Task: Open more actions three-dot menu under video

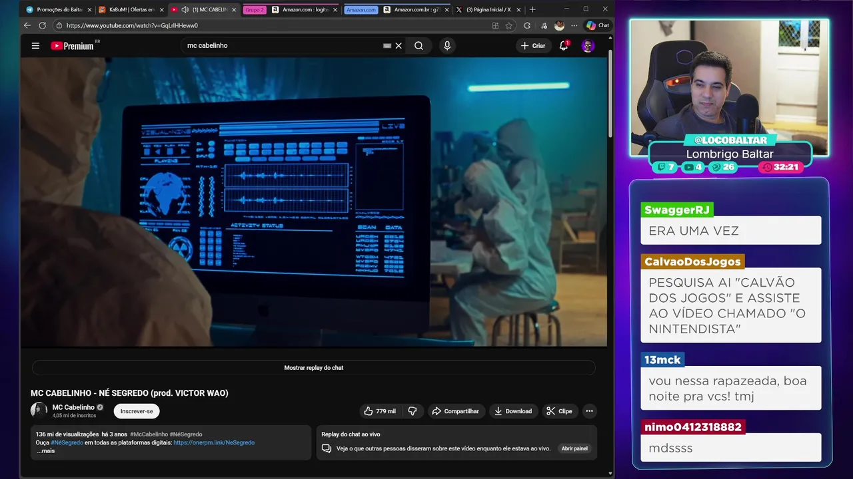Action: tap(589, 411)
